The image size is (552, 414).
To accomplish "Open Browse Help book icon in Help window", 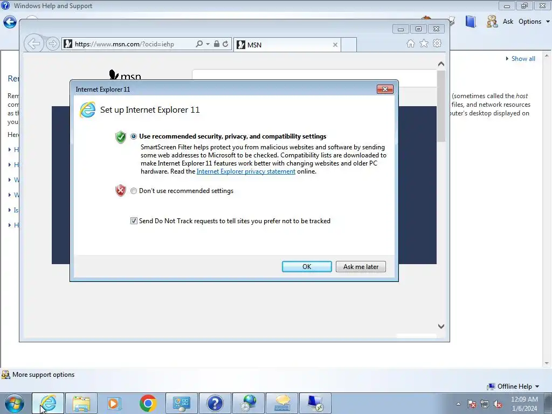I will point(470,22).
